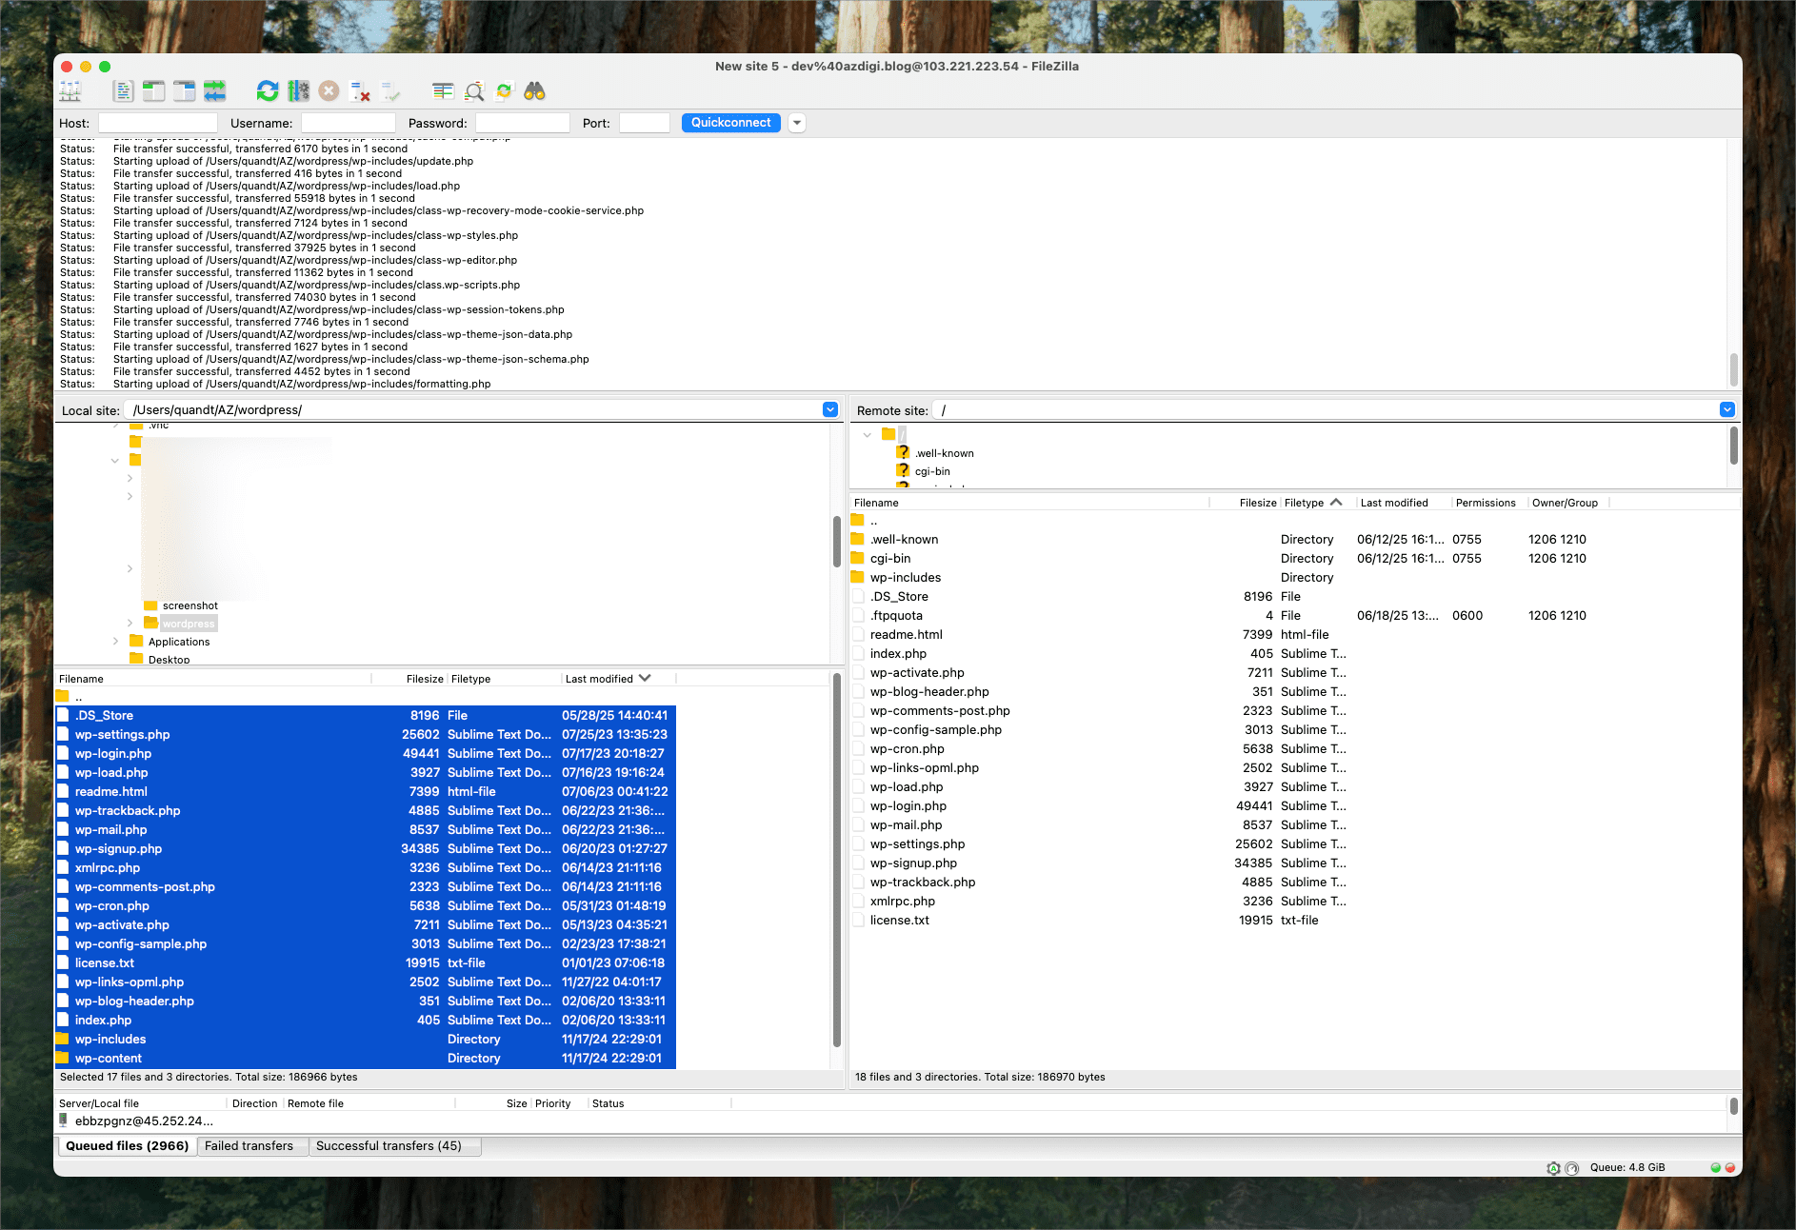
Task: Toggle the transfer queue display
Action: pos(215,91)
